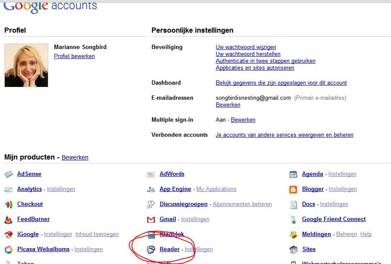The height and width of the screenshot is (264, 391).
Task: Open Applicaties en sites autoriseren link
Action: tap(255, 68)
